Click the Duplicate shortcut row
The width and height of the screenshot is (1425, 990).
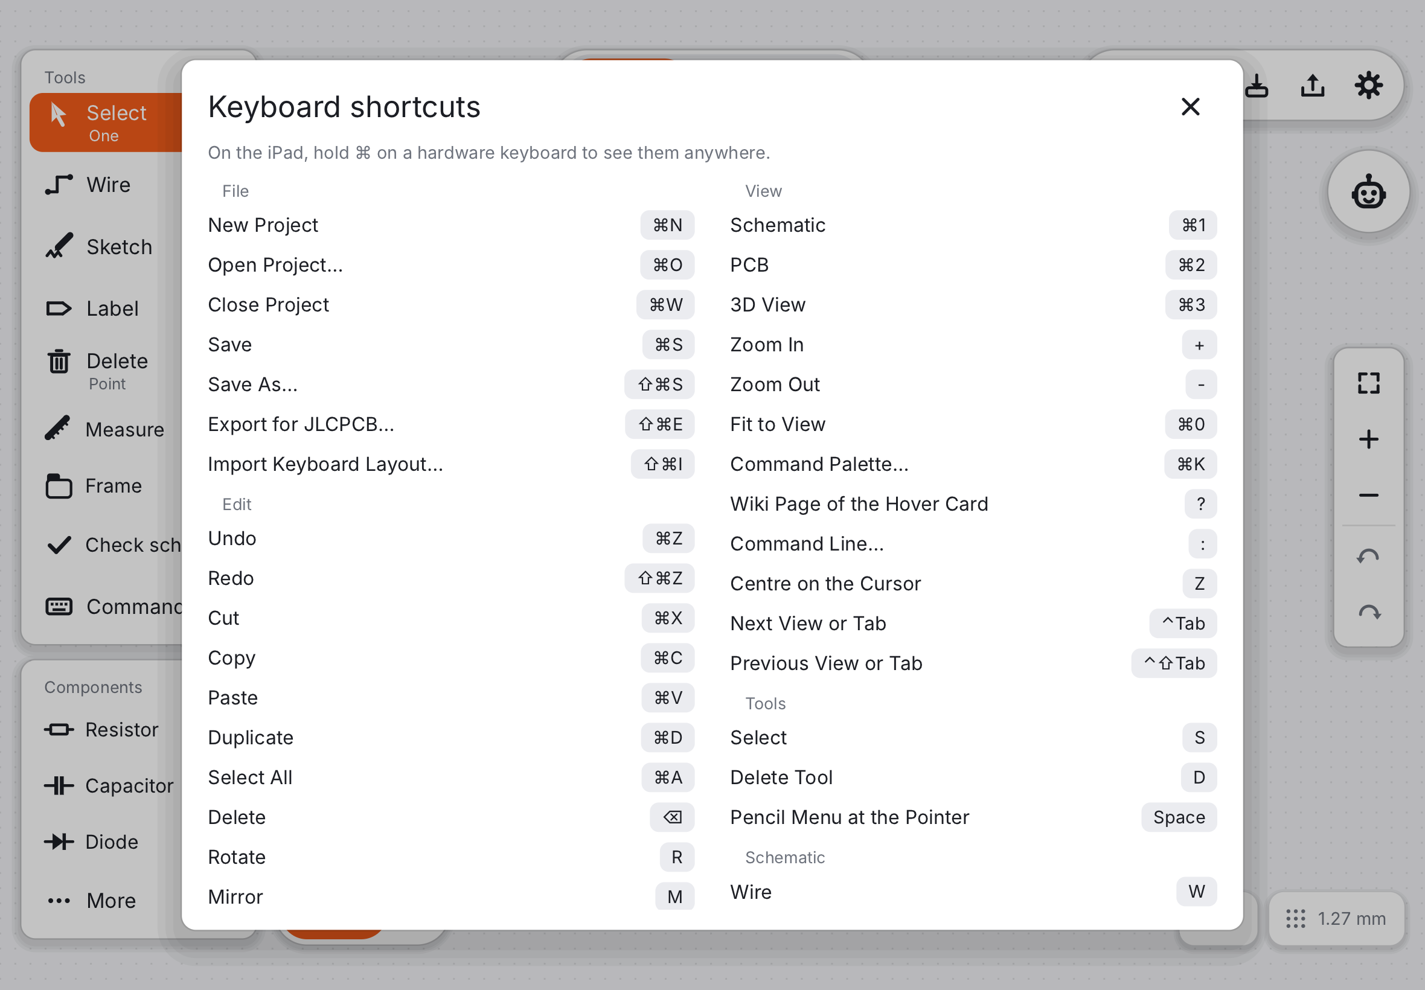coord(451,738)
